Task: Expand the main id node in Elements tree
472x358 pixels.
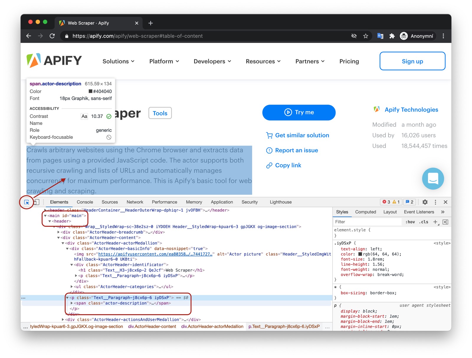Action: point(45,215)
